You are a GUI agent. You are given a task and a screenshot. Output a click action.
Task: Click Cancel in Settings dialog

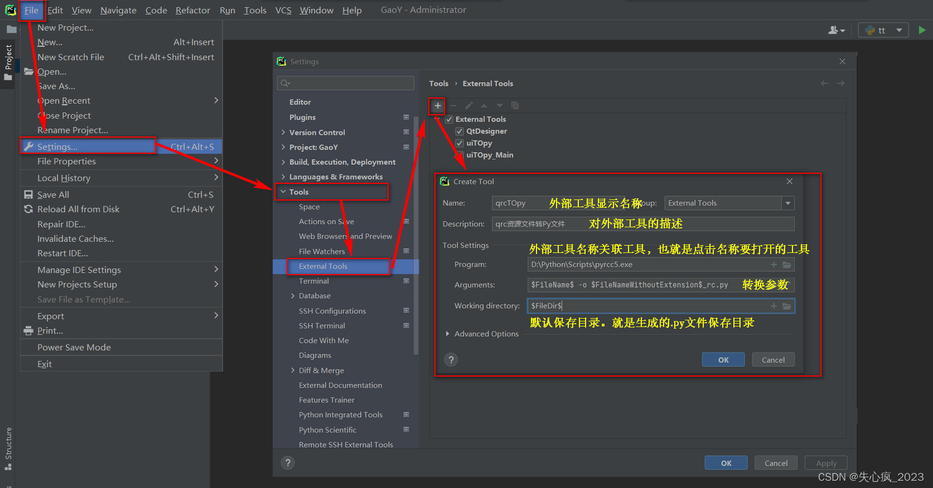(776, 463)
